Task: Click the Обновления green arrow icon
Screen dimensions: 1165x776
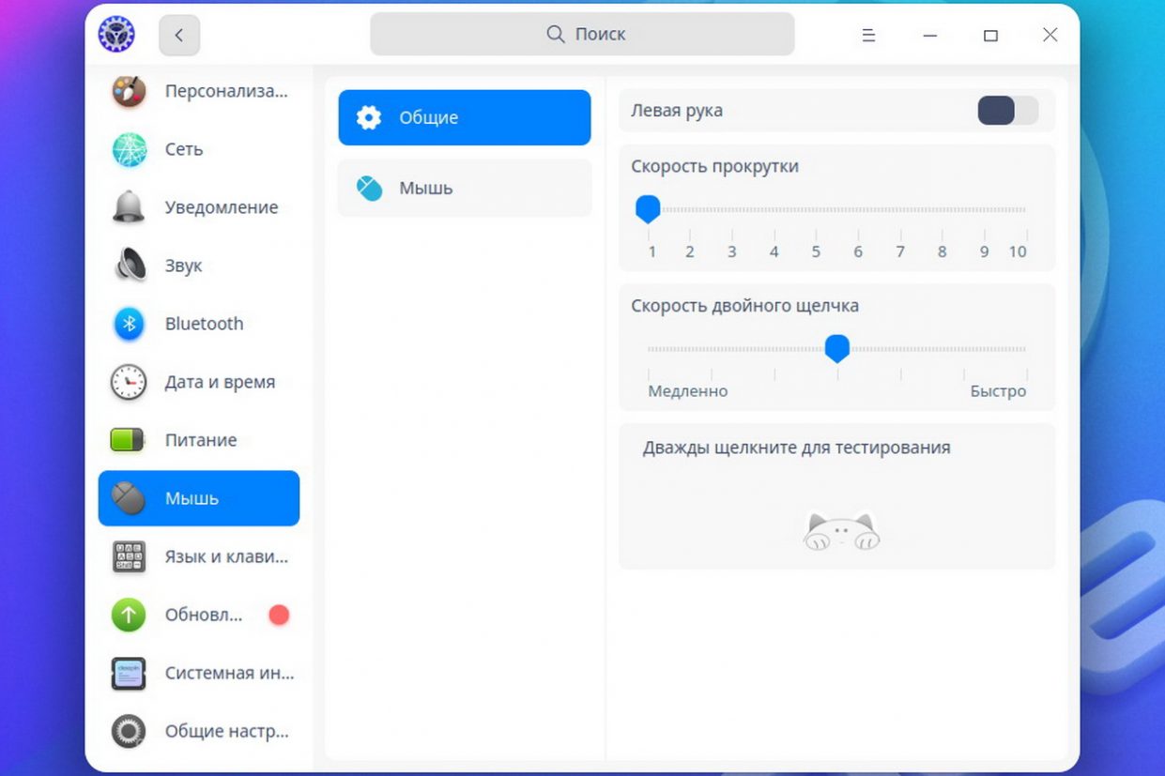Action: 129,615
